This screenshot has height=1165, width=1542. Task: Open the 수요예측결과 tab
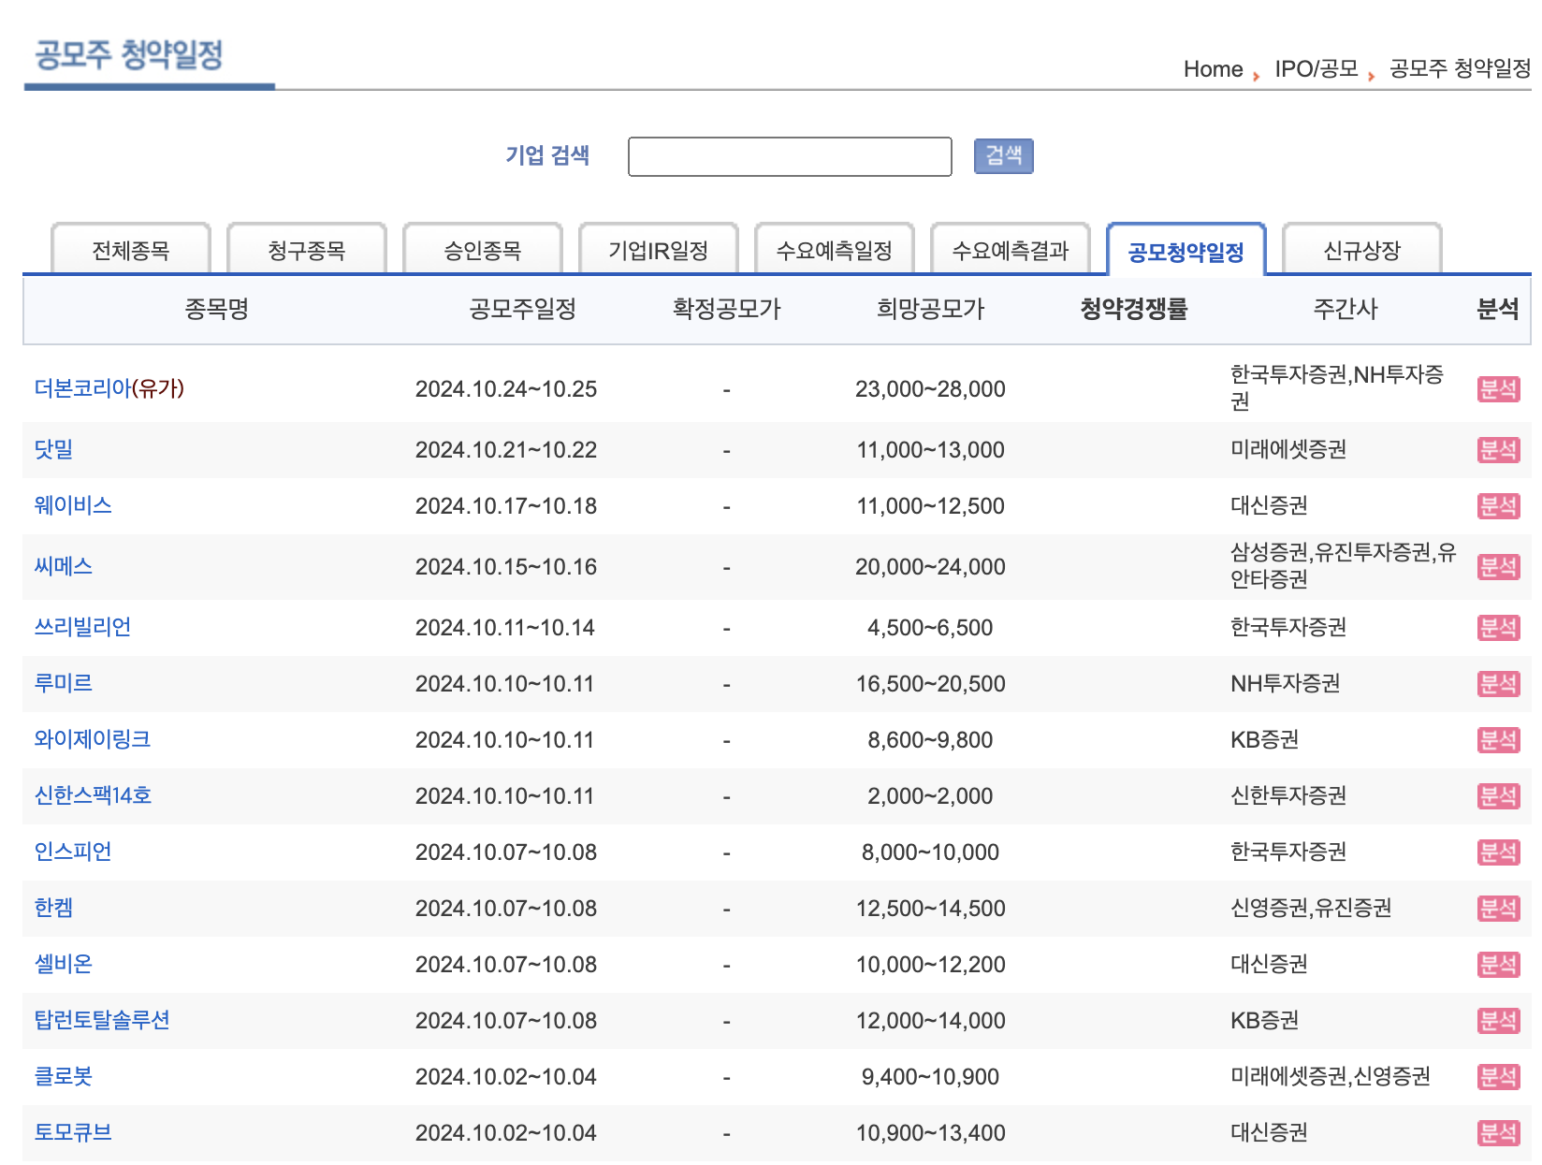point(1010,249)
